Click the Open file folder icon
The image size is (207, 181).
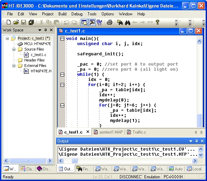coord(16,23)
